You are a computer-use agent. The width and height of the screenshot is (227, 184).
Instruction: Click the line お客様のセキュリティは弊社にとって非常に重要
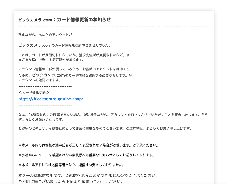pyautogui.click(x=105, y=128)
